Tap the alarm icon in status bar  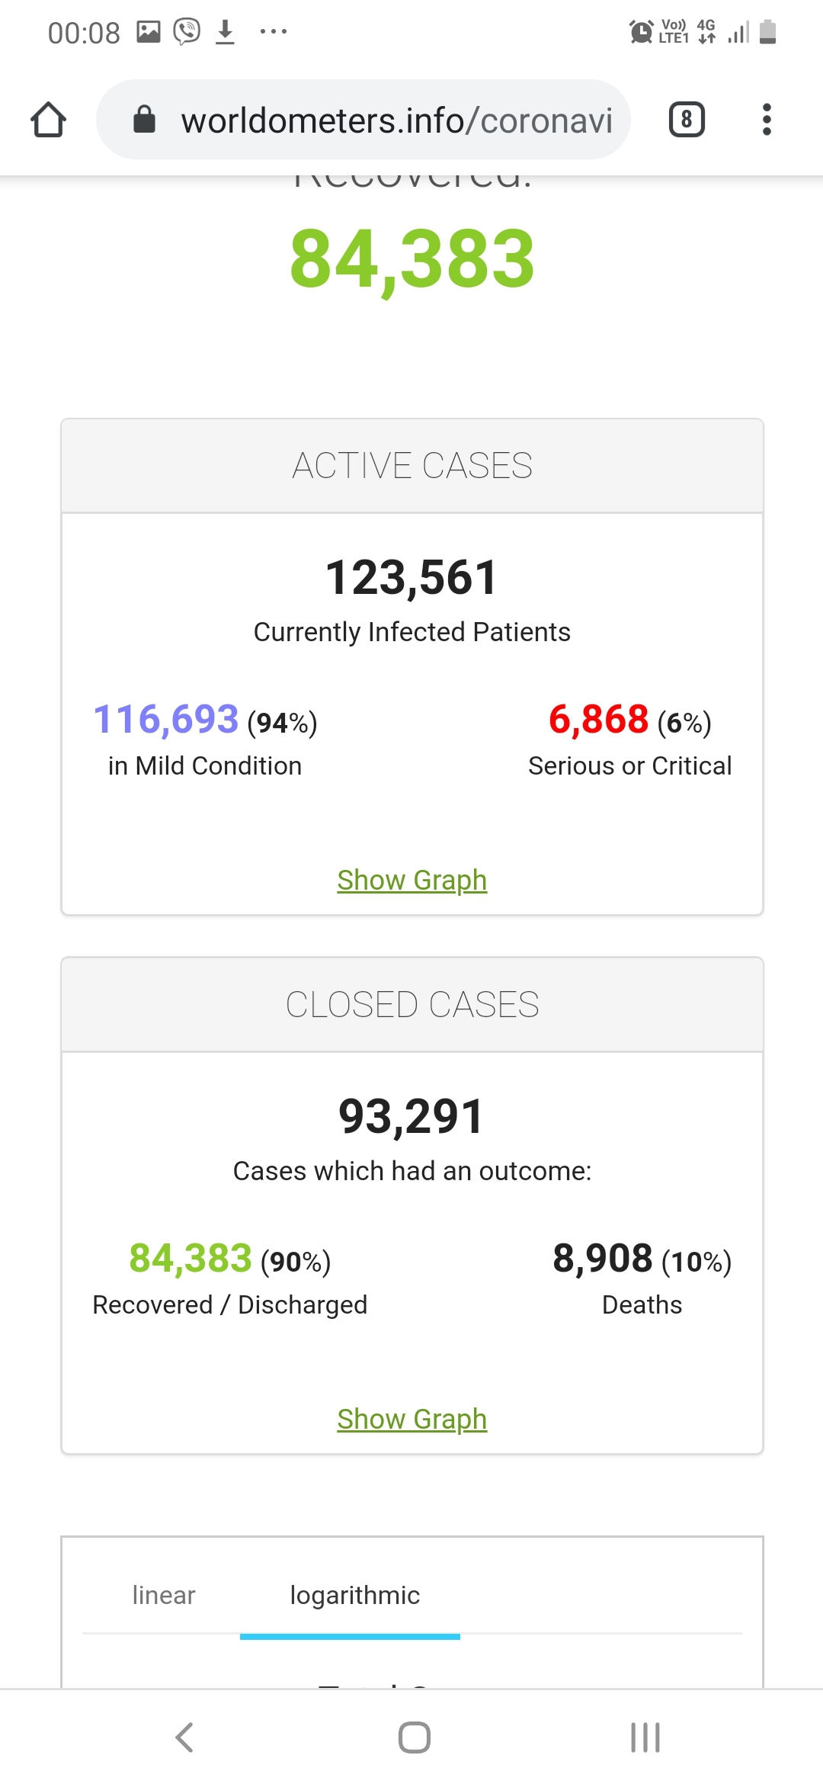(x=641, y=32)
